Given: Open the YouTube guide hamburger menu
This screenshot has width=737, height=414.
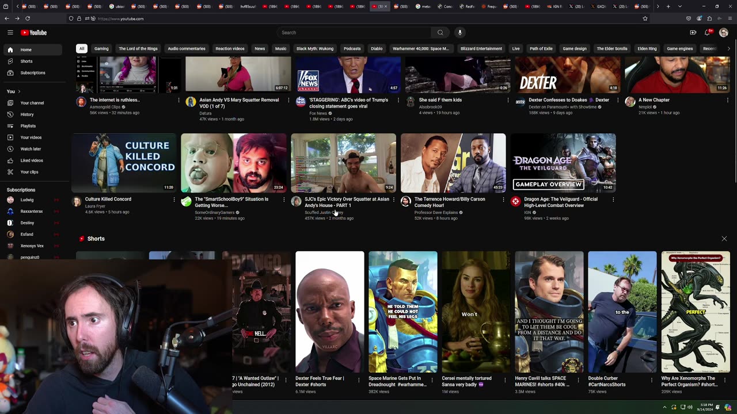Looking at the screenshot, I should [x=10, y=33].
